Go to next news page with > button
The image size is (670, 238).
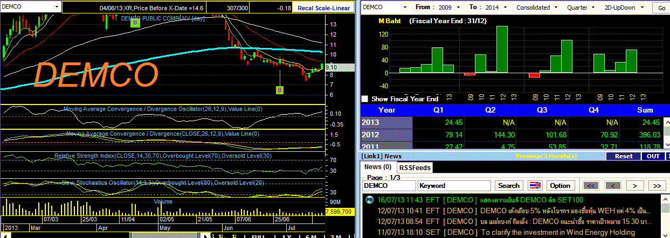pos(635,185)
